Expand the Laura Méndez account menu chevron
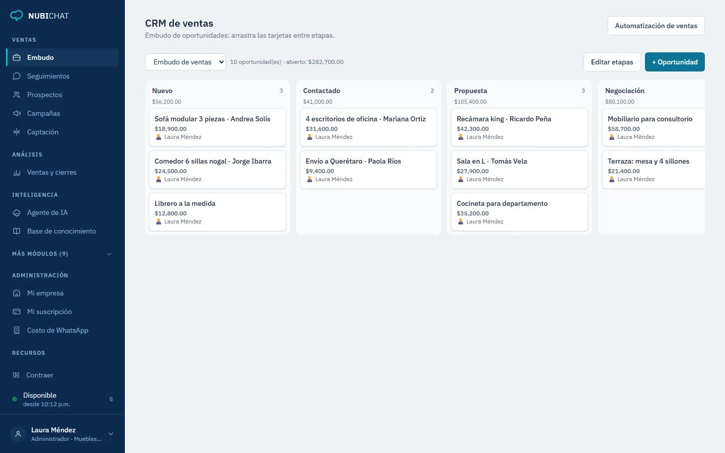This screenshot has height=453, width=725. (x=111, y=434)
